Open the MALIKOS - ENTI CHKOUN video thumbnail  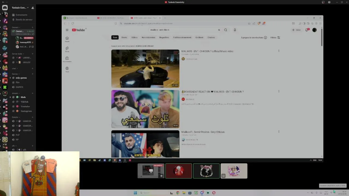(145, 69)
